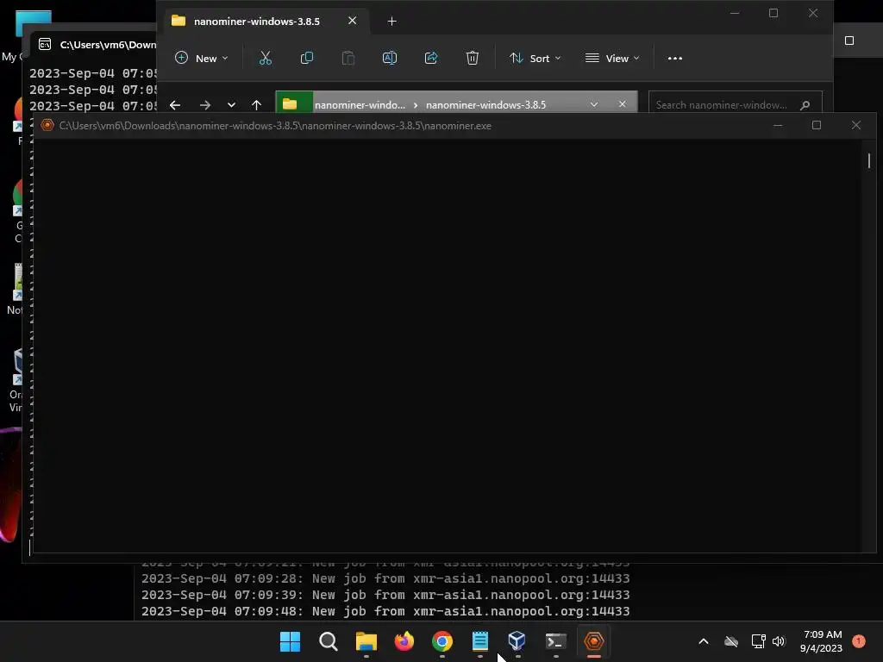Screen dimensions: 883x662
Task: Open the View dropdown in File Explorer
Action: click(x=612, y=58)
